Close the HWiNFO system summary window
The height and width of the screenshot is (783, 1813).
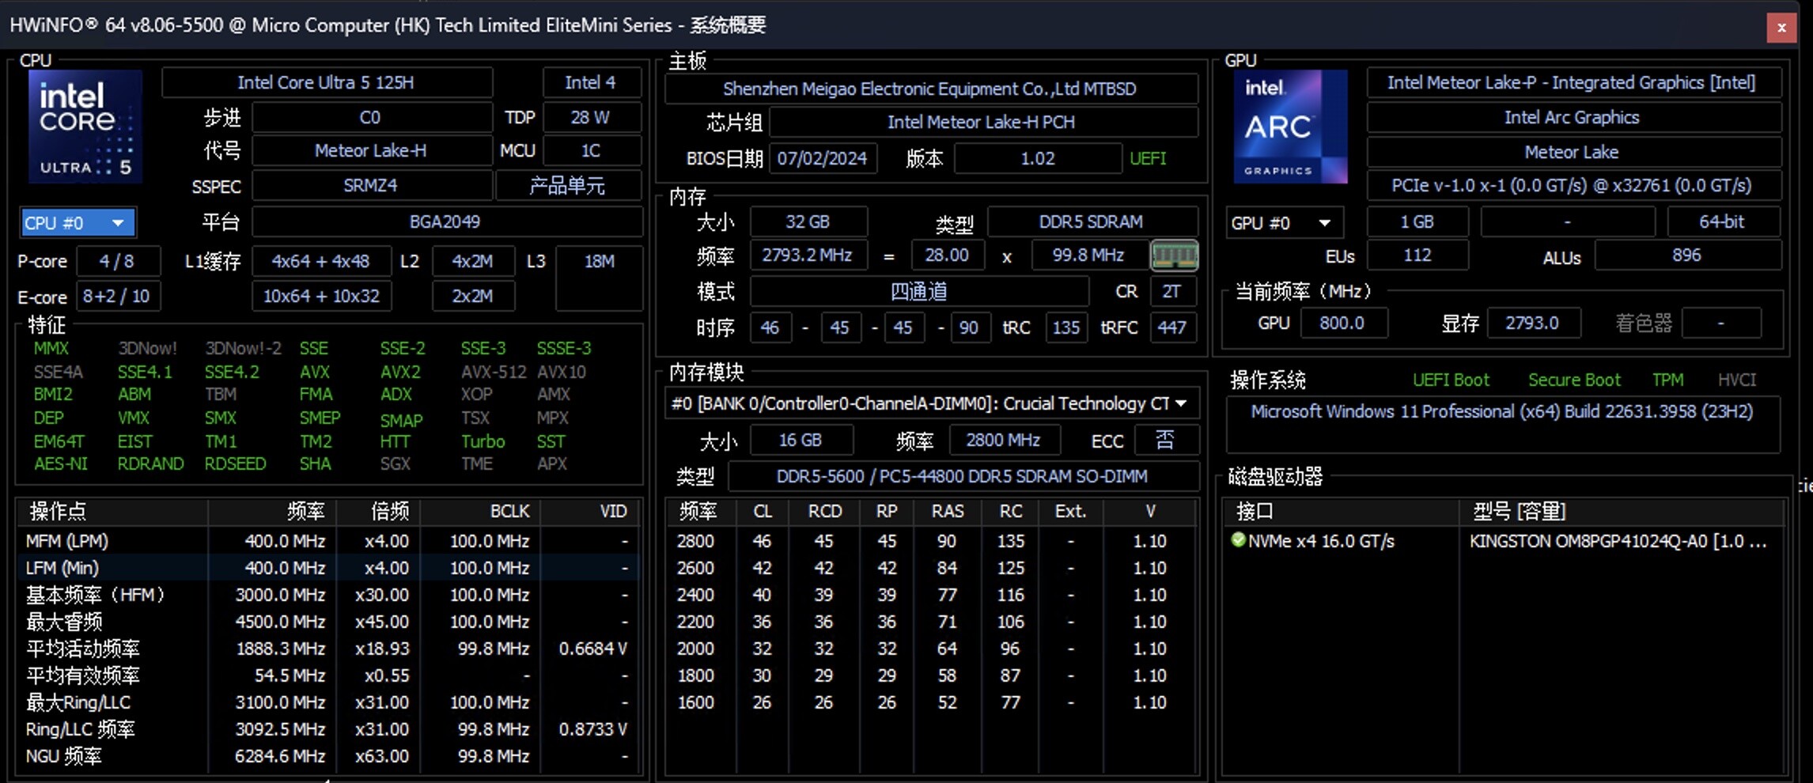[x=1781, y=28]
